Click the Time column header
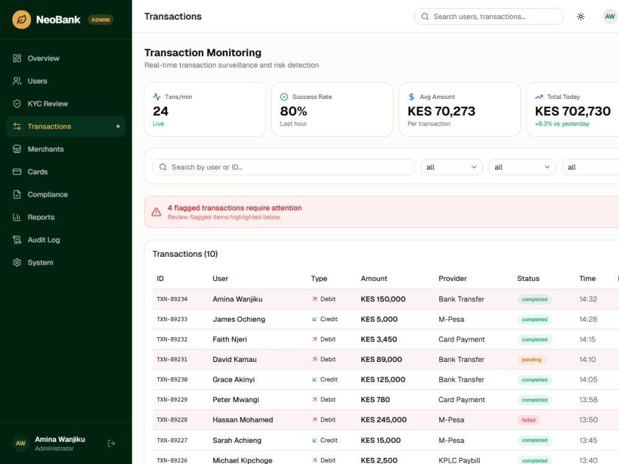 coord(587,278)
